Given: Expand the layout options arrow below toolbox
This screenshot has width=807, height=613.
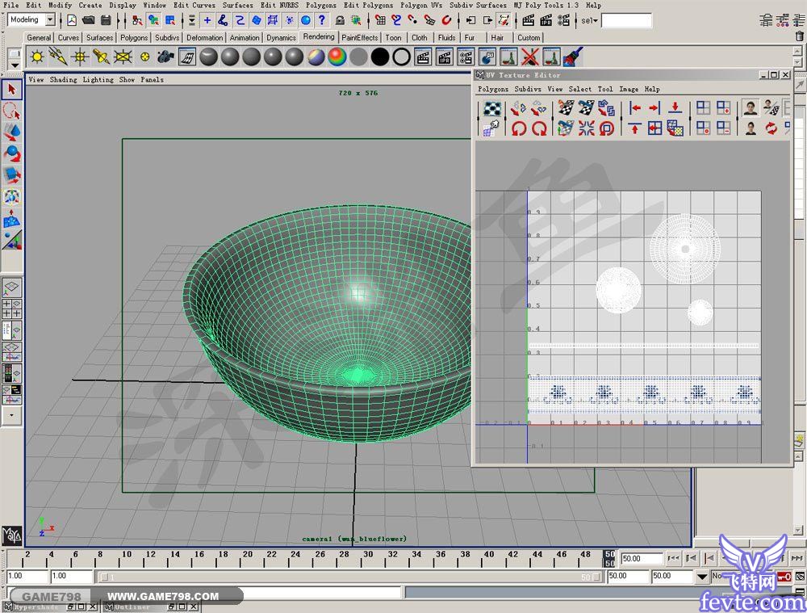Looking at the screenshot, I should tap(11, 415).
